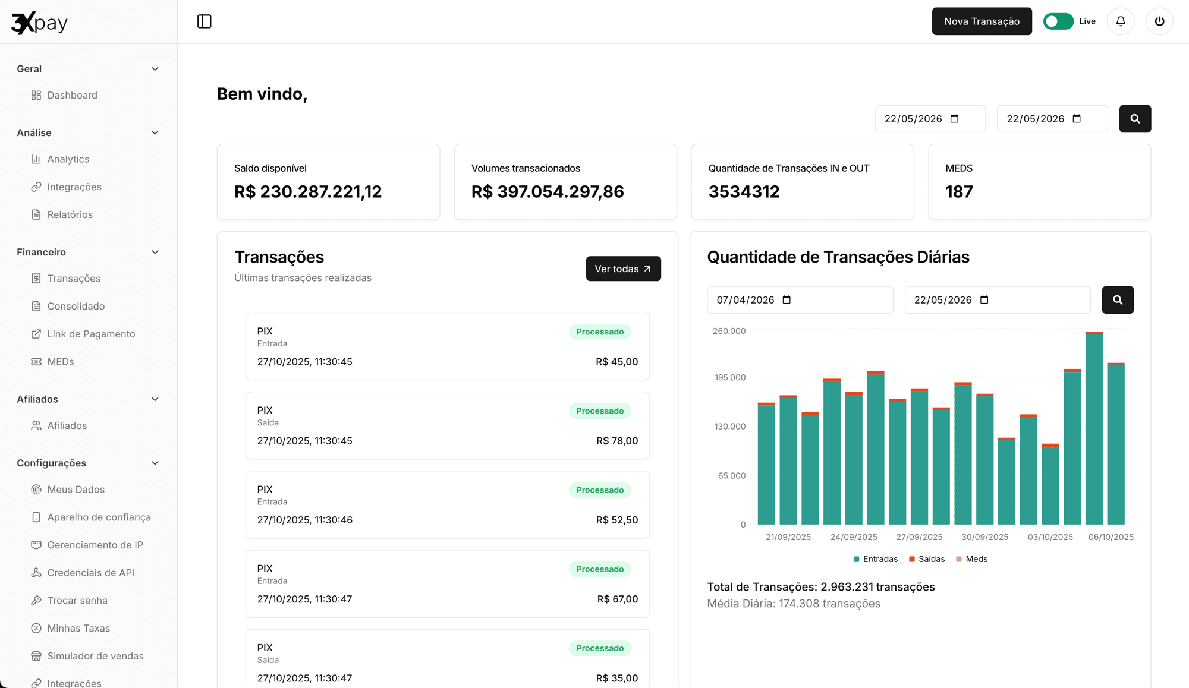This screenshot has width=1189, height=688.
Task: Open notifications bell icon
Action: (x=1121, y=21)
